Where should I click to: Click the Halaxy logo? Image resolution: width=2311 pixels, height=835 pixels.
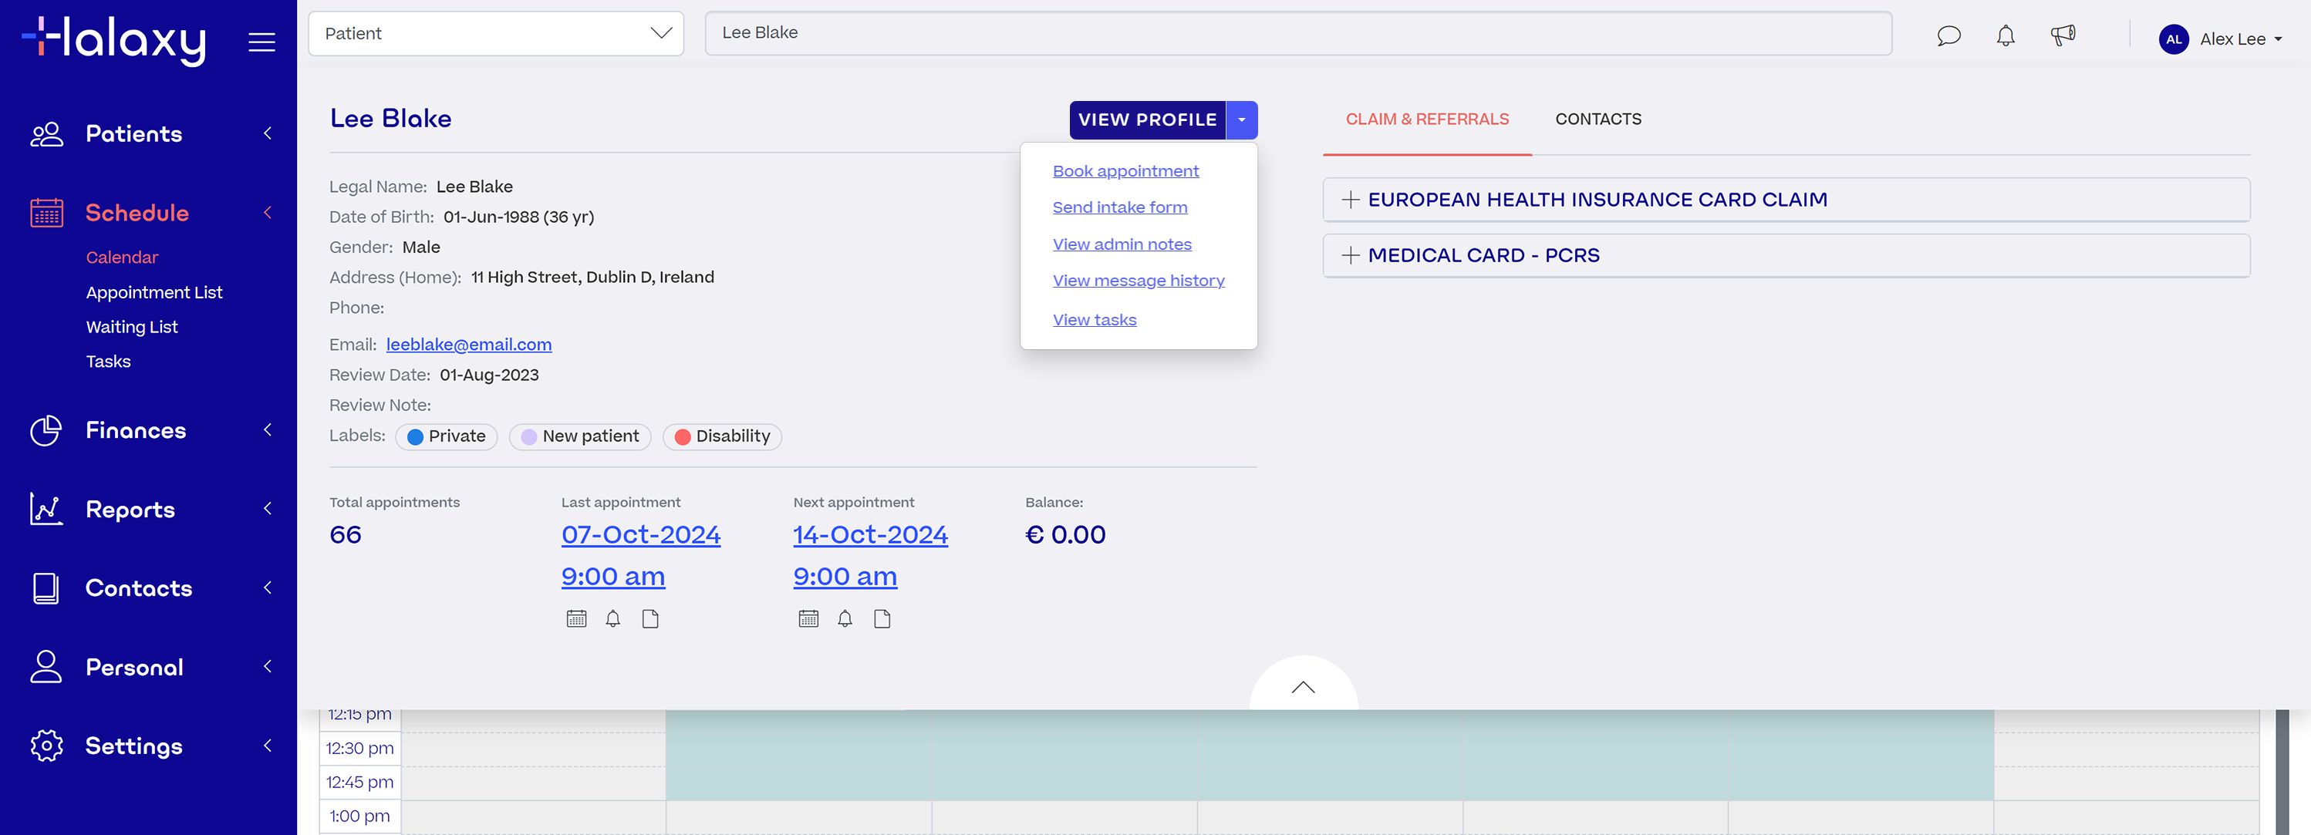coord(114,40)
